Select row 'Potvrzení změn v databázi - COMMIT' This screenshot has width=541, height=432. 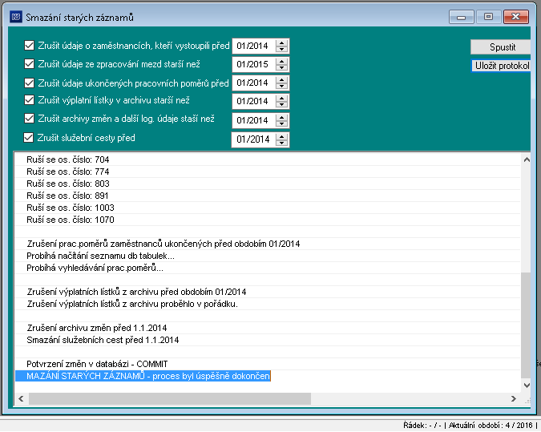point(268,364)
